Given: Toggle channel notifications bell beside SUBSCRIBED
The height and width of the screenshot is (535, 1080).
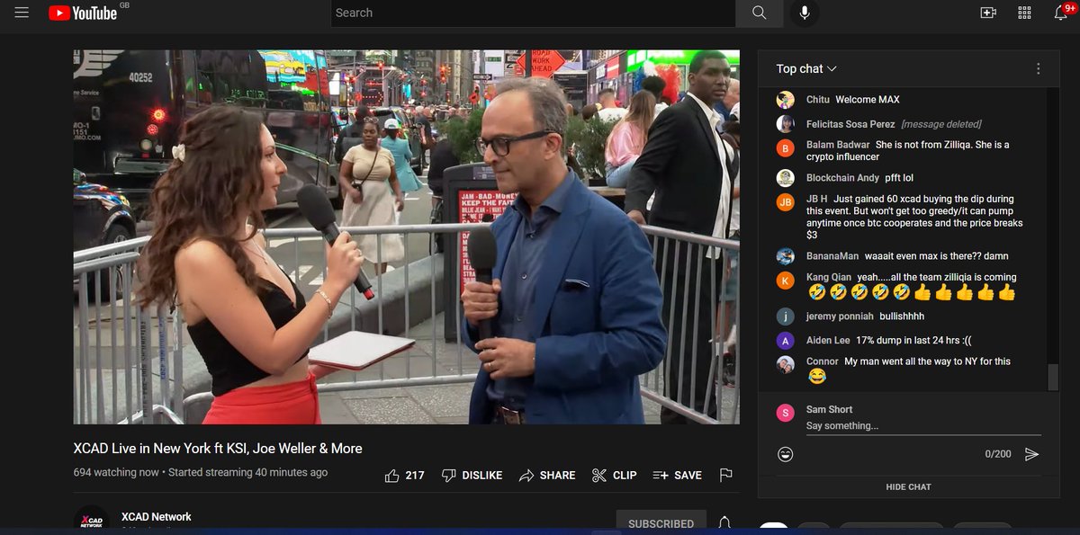Looking at the screenshot, I should point(724,523).
